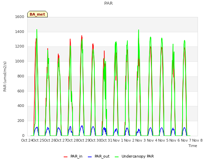Toggle the PAR_out legend entry
This screenshot has width=218, height=163.
coord(99,156)
